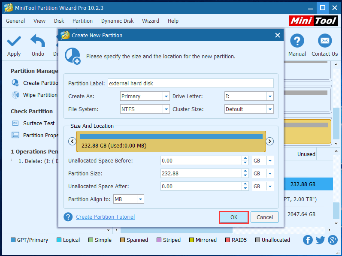Click the Undo arrow icon
This screenshot has width=342, height=256.
[38, 41]
